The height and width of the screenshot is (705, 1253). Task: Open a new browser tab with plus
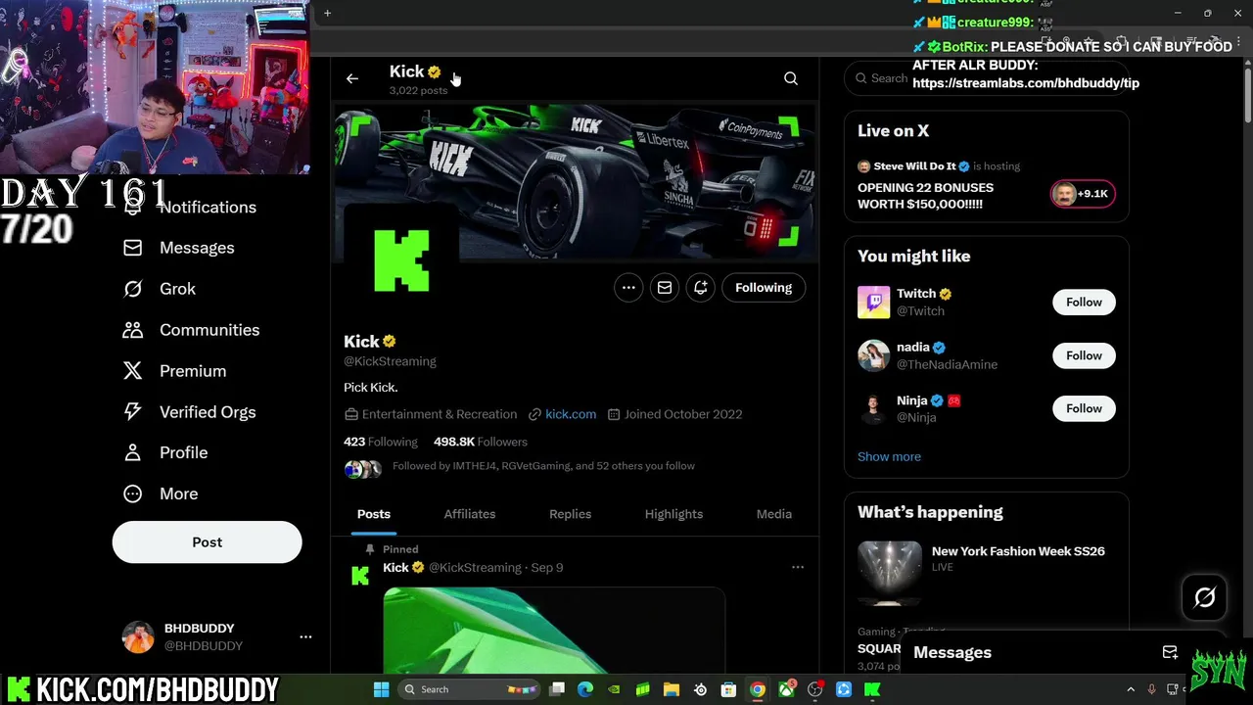point(328,14)
